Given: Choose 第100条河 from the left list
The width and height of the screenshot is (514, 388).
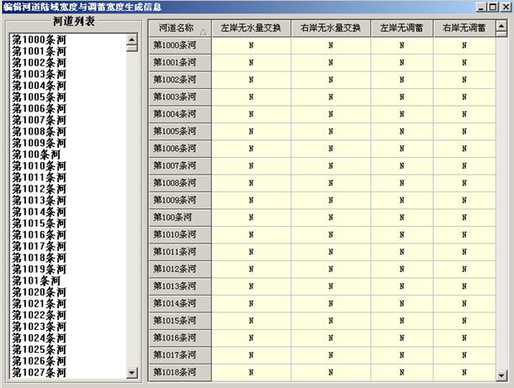Looking at the screenshot, I should [x=35, y=155].
